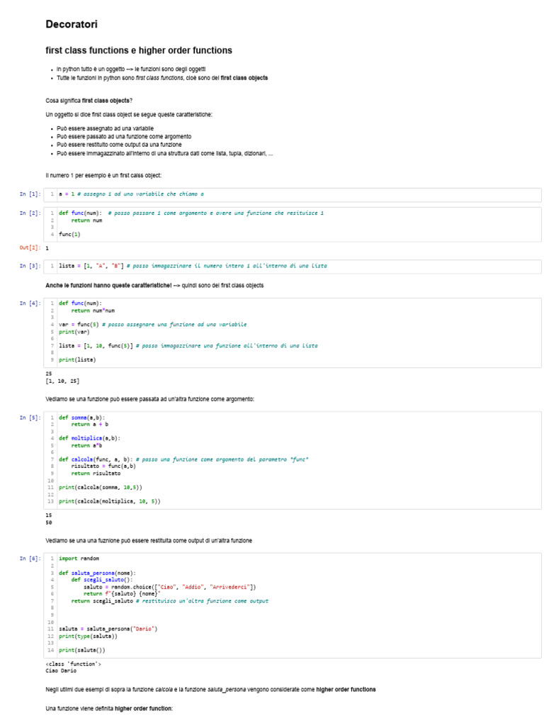This screenshot has height=726, width=544.
Task: Click the In [5] prompt label
Action: (x=30, y=418)
